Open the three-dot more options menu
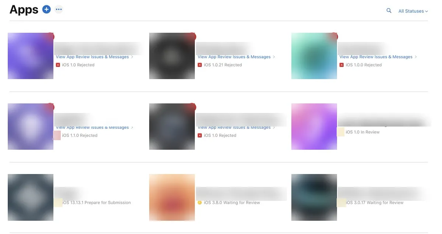 59,10
